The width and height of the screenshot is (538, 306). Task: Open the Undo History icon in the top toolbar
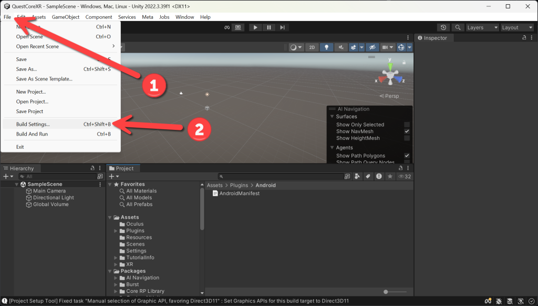pyautogui.click(x=443, y=27)
